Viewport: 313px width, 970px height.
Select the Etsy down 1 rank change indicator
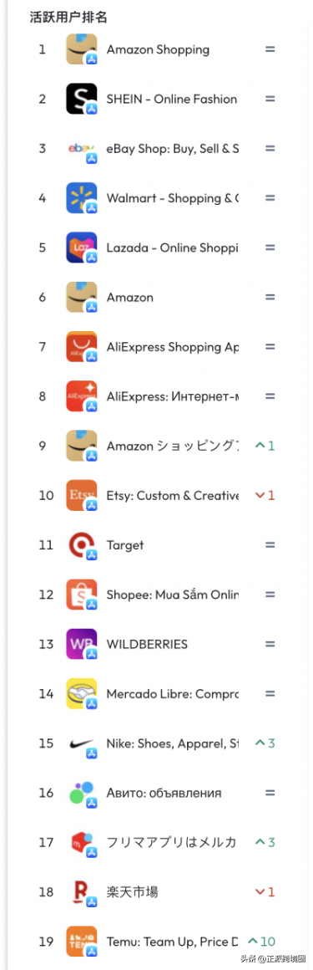coord(265,496)
